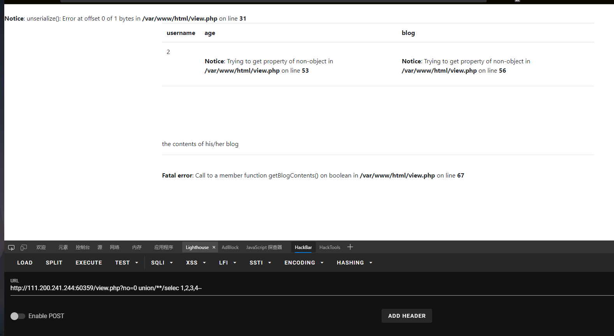Add a new DevTools tab with plus icon
614x336 pixels.
(350, 247)
